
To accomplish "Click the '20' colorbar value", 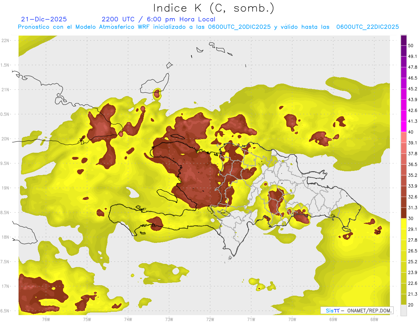I will [411, 305].
